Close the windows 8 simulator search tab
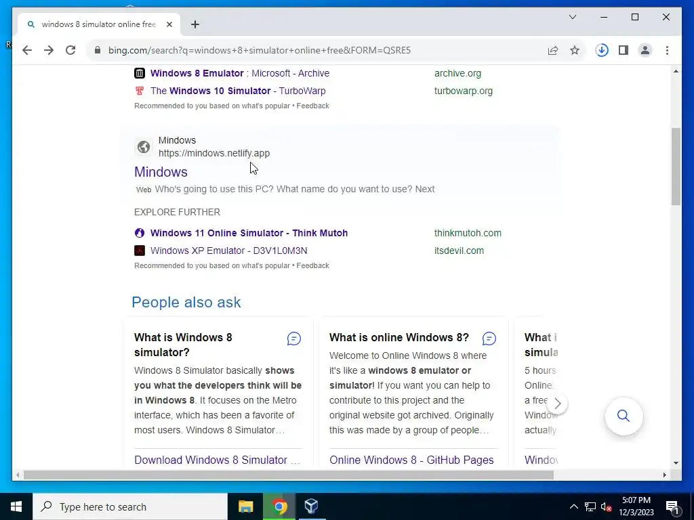The height and width of the screenshot is (520, 694). [169, 24]
